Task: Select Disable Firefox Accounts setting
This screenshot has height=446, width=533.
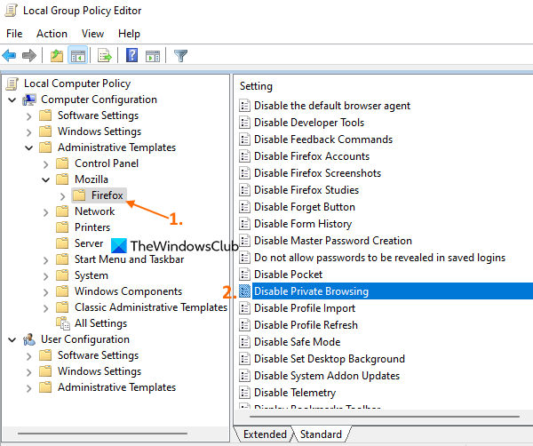Action: pyautogui.click(x=312, y=156)
